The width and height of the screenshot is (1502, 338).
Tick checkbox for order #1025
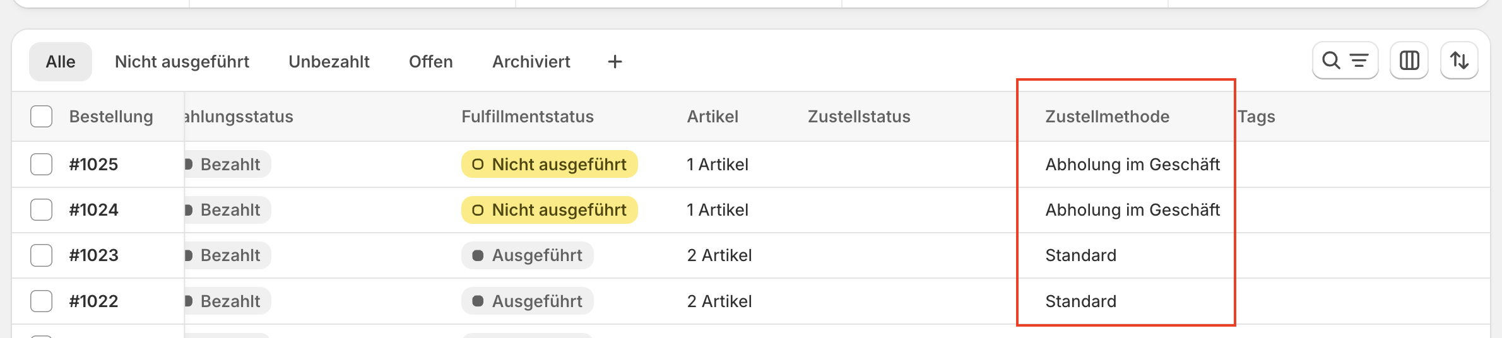coord(42,165)
